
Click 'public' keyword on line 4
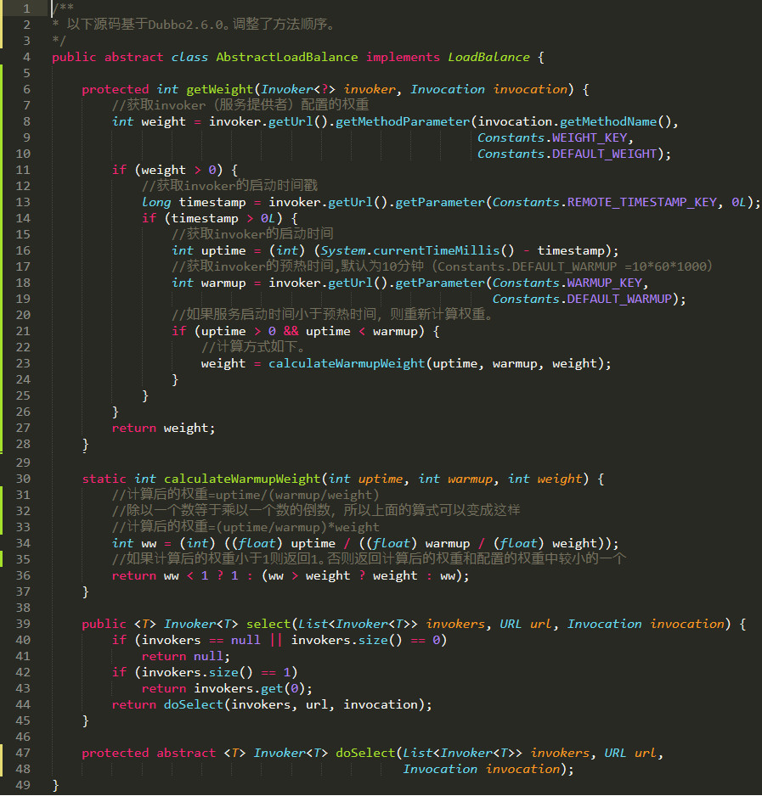pyautogui.click(x=74, y=57)
